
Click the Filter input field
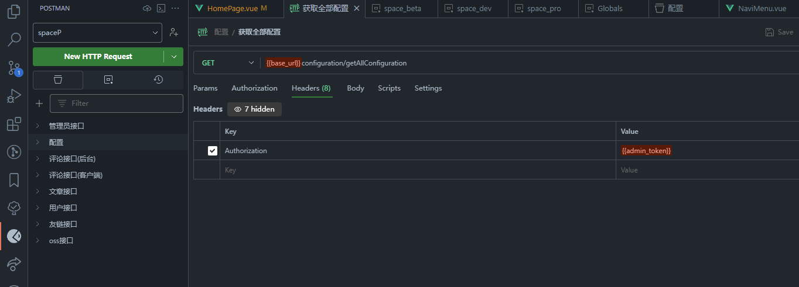pos(123,103)
